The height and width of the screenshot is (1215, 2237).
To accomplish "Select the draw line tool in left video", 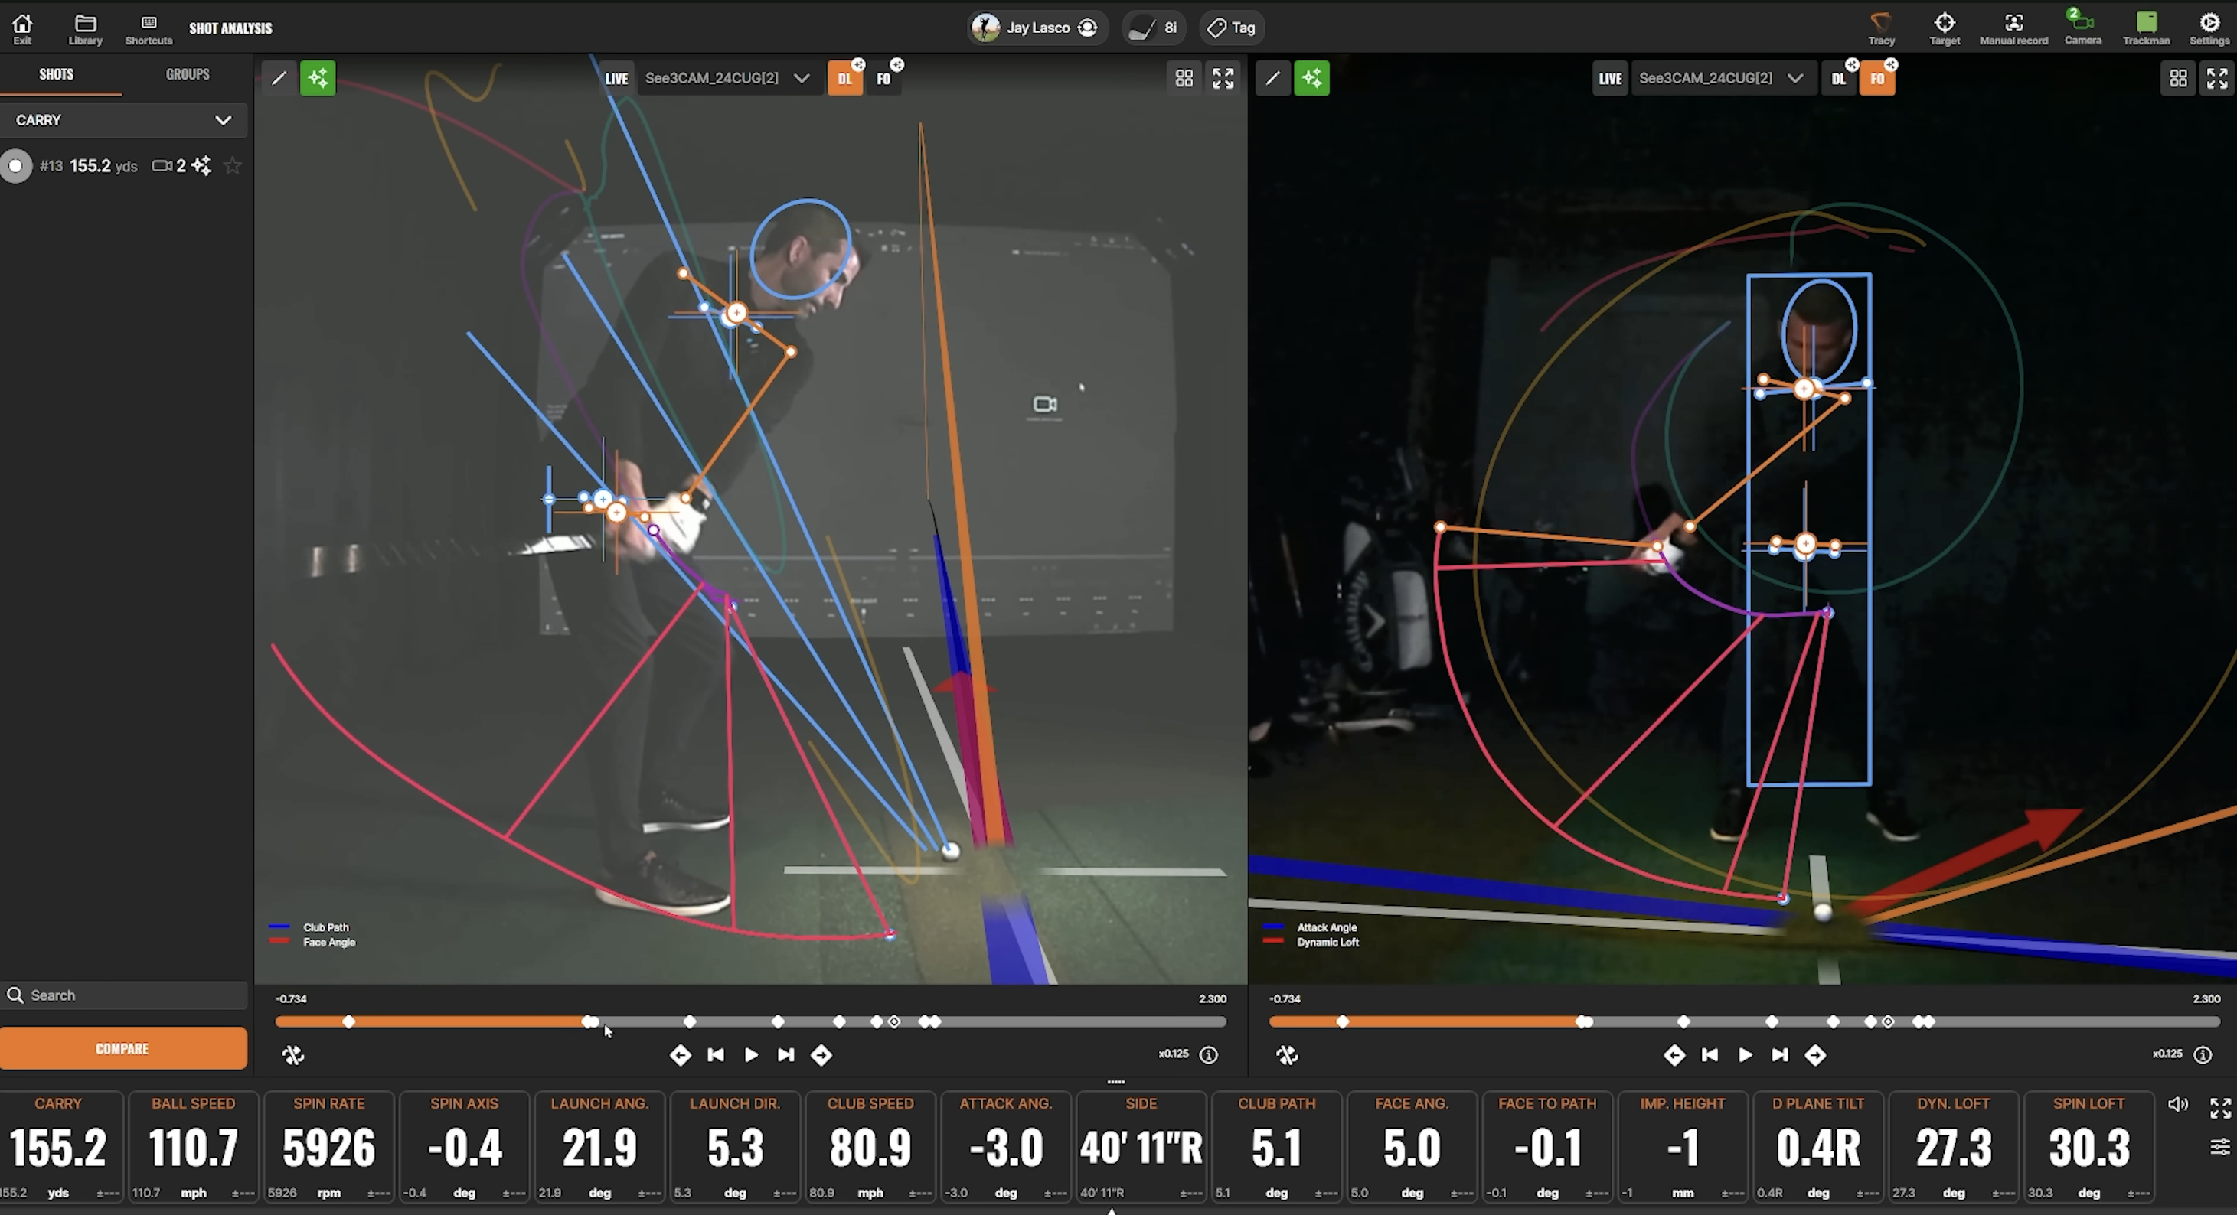I will [x=279, y=78].
